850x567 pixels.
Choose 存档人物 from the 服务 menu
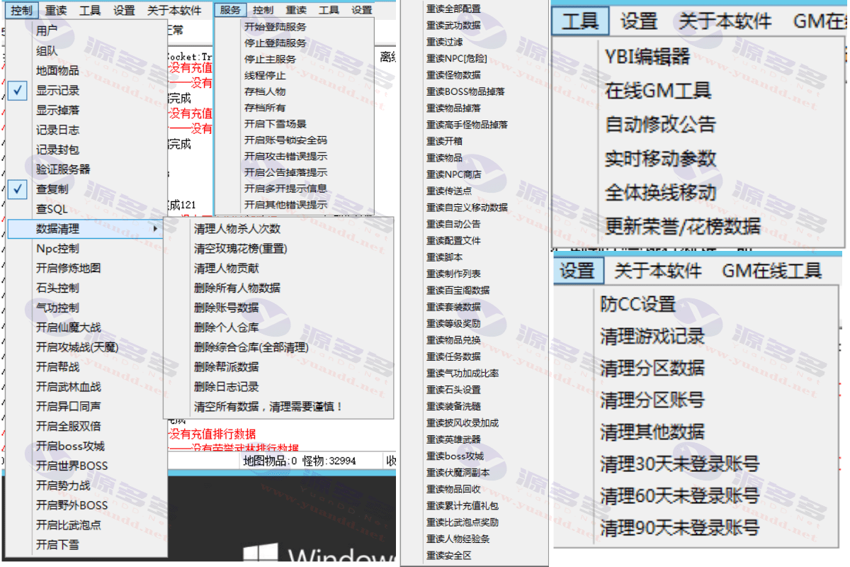[x=265, y=91]
